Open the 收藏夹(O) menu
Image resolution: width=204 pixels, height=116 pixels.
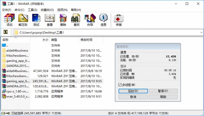(x=47, y=10)
